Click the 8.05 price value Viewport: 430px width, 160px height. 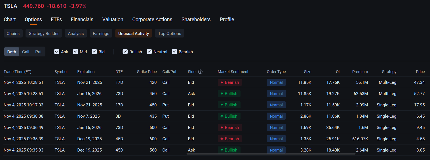(421, 150)
